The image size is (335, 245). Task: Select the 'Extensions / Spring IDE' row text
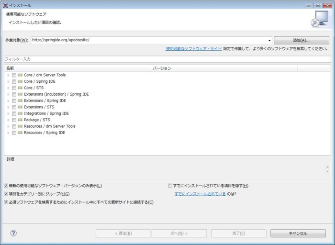pos(45,100)
